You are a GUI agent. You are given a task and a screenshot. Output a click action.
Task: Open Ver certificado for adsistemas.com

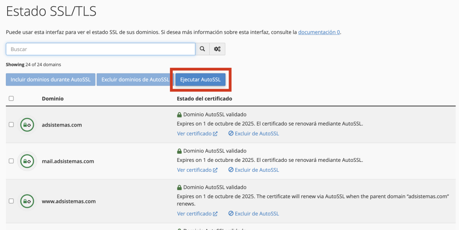[197, 134]
